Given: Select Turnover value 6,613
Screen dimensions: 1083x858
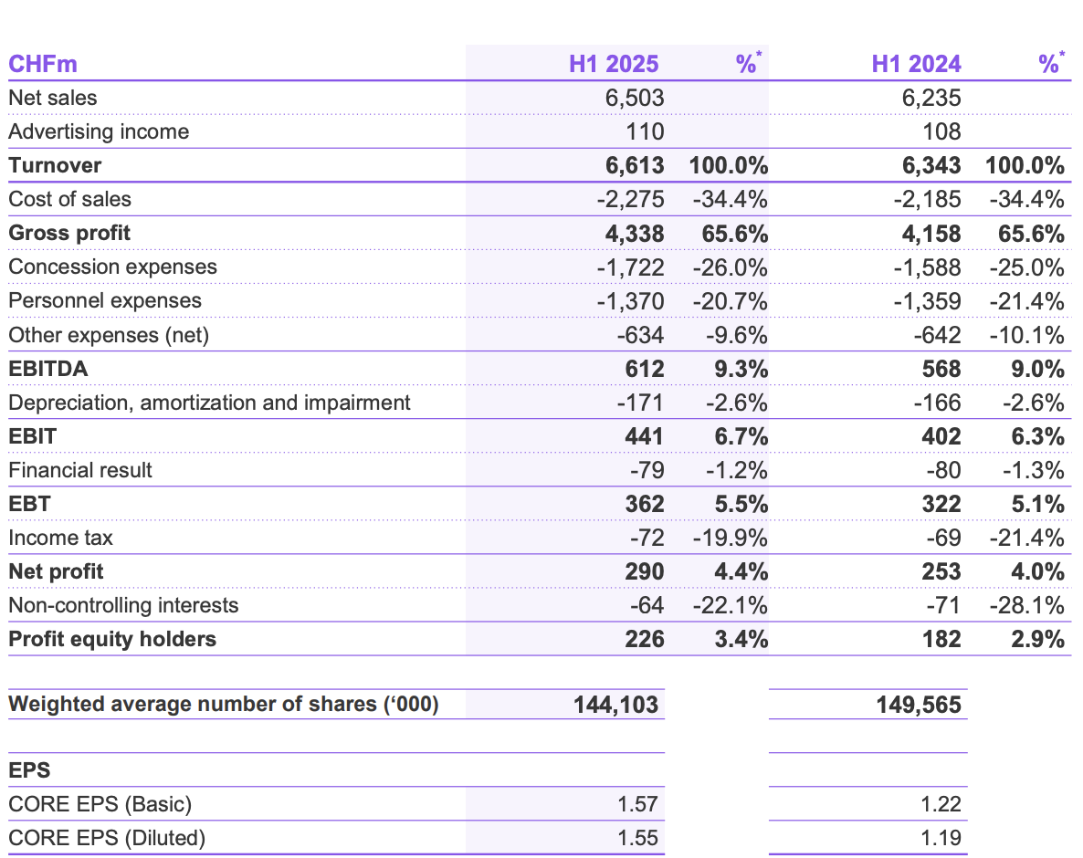Looking at the screenshot, I should pyautogui.click(x=634, y=165).
